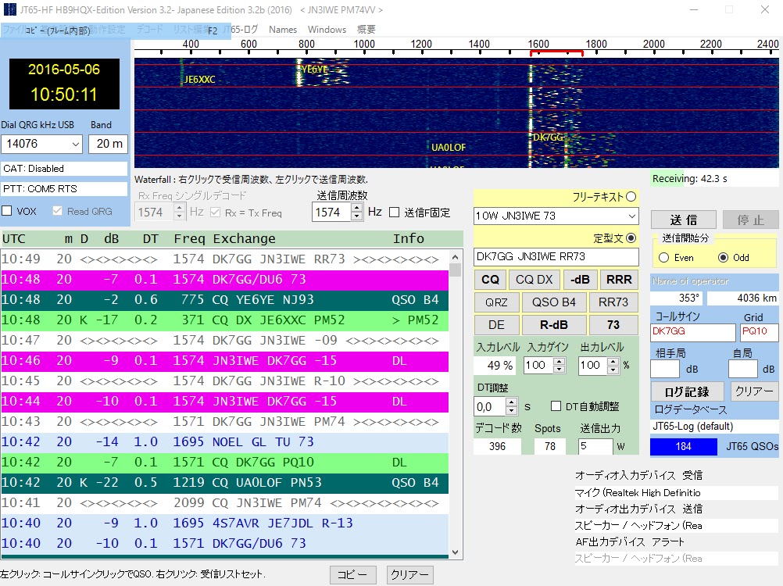The height and width of the screenshot is (586, 783).
Task: Click the コールサイン field containing DK7GG
Action: pyautogui.click(x=693, y=332)
